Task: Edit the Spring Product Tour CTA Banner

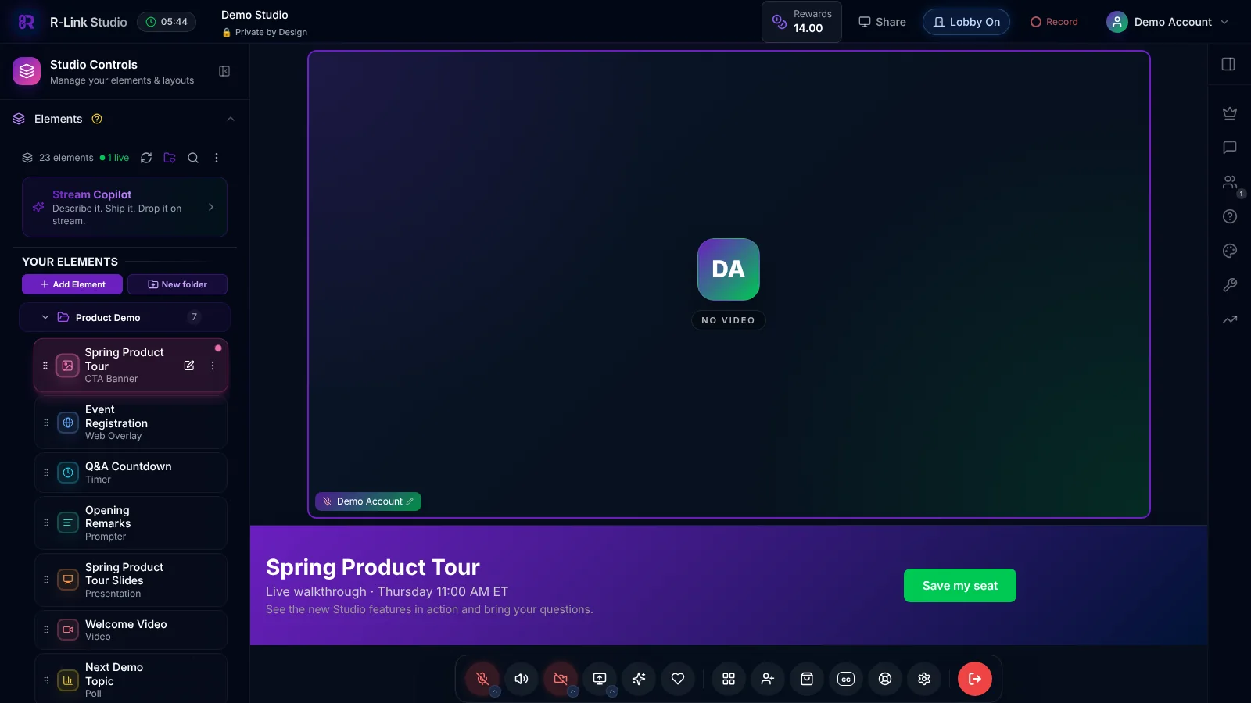Action: point(189,366)
